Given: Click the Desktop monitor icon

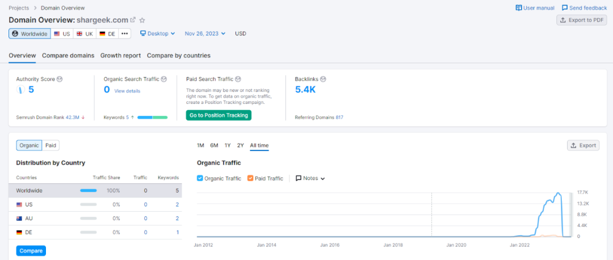Looking at the screenshot, I should 143,33.
